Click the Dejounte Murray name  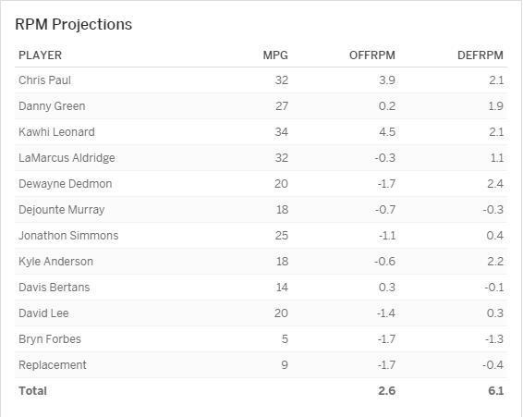point(61,210)
